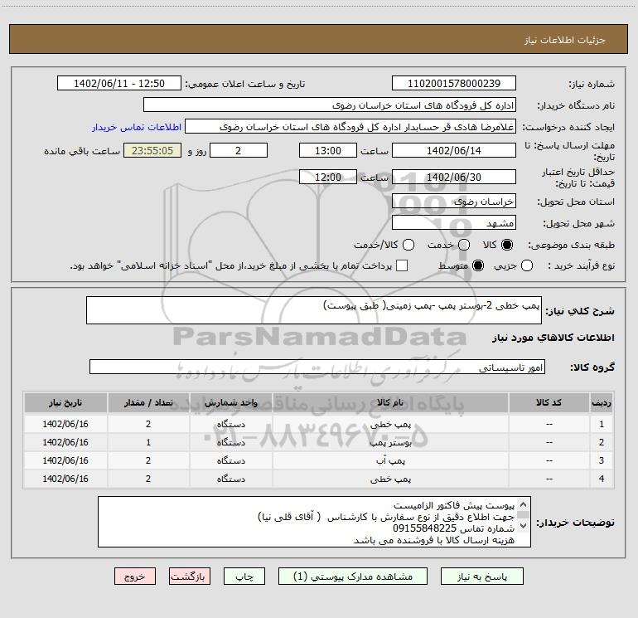638x618 pixels.
Task: Click date 1402/06/16 in پمپ آب row
Action: [x=65, y=460]
